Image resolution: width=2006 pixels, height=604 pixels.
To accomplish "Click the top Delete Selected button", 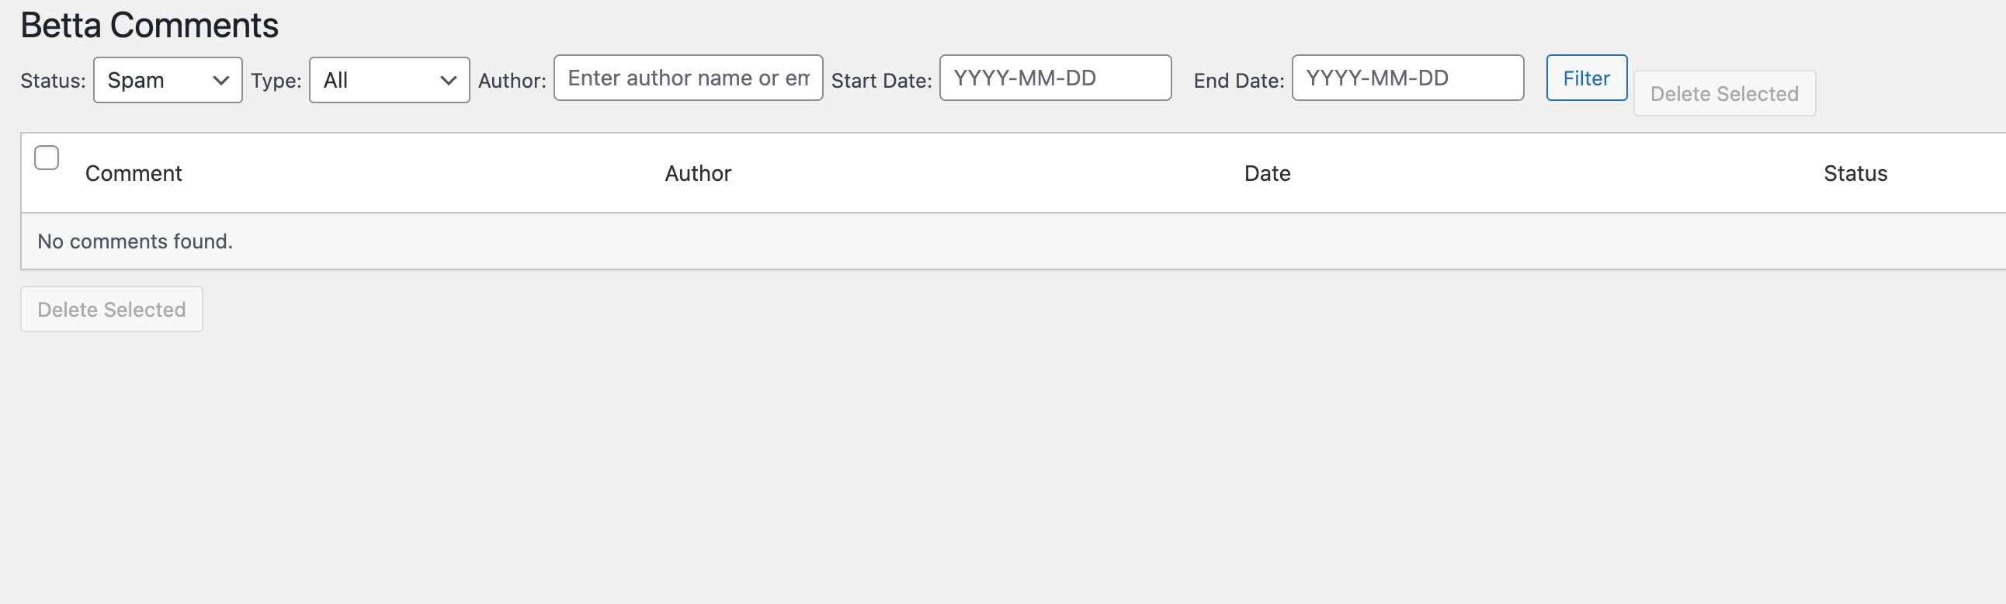I will point(1724,93).
